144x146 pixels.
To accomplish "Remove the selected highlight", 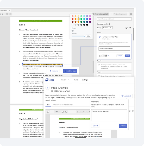I will click(x=54, y=71).
